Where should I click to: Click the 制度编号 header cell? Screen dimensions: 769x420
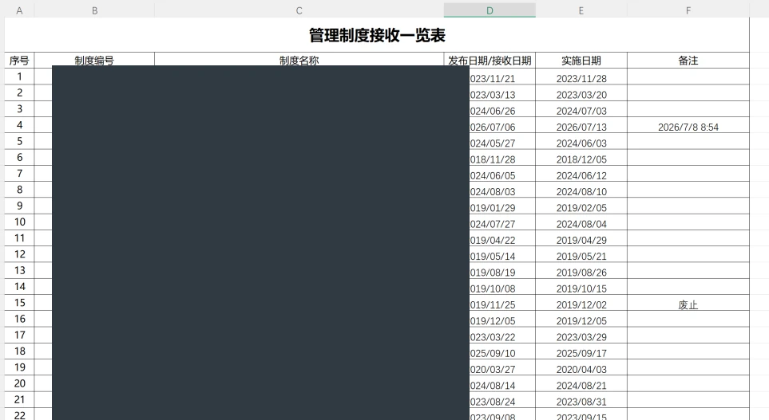(94, 61)
